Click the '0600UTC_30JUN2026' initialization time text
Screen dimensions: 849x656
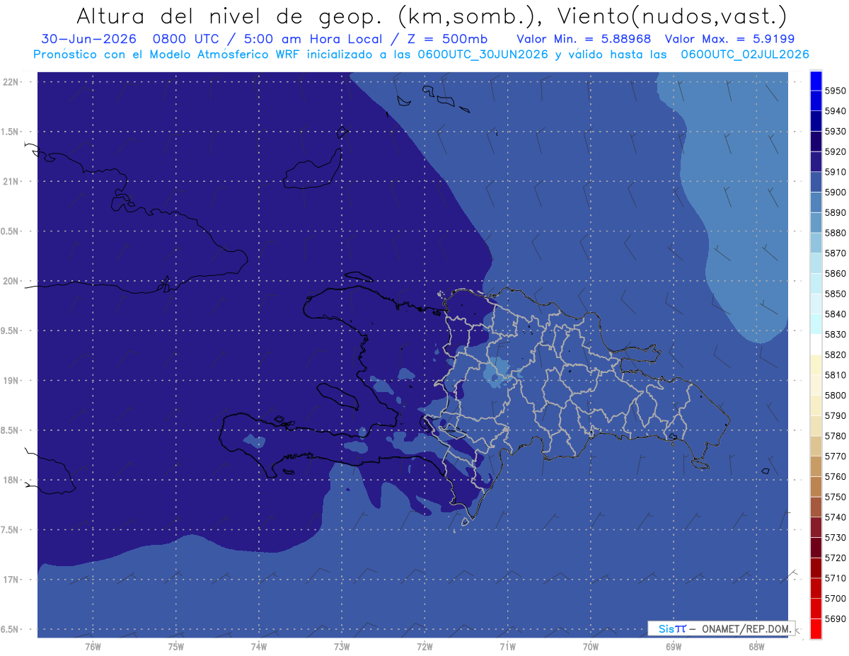coord(483,54)
